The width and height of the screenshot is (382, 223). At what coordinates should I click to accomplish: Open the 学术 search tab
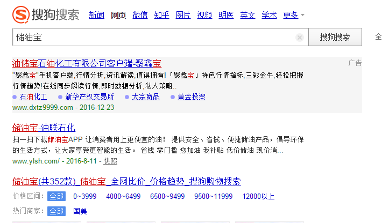pyautogui.click(x=269, y=15)
